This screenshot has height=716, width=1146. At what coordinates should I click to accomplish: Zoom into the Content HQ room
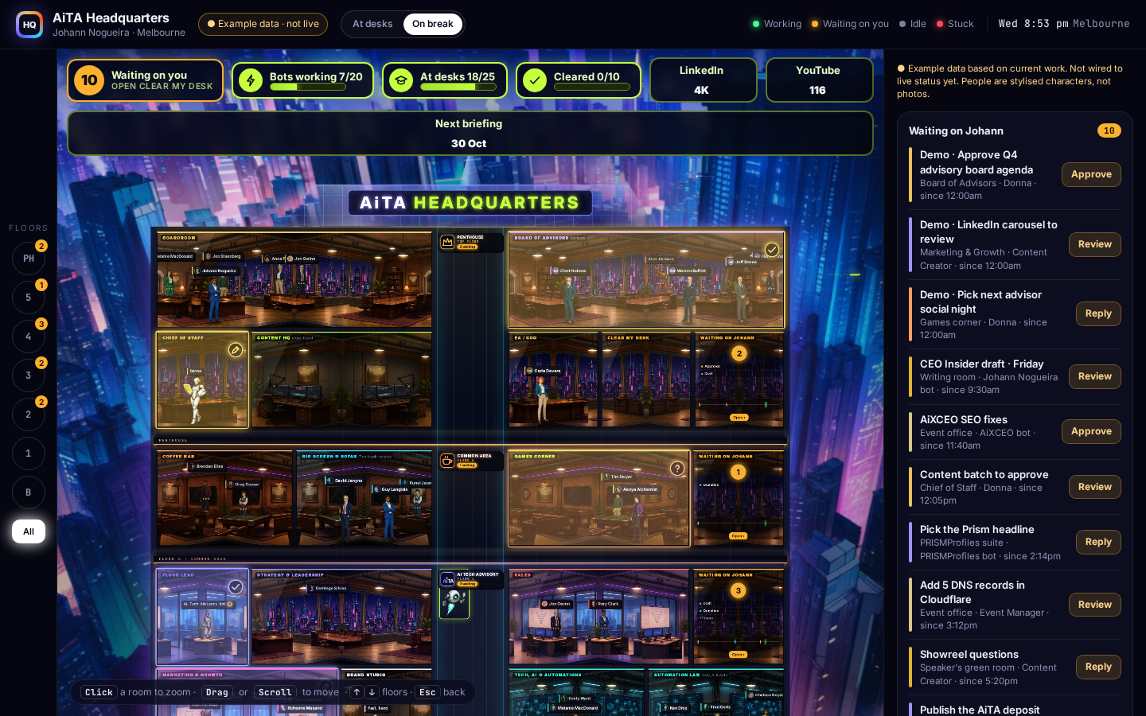342,379
